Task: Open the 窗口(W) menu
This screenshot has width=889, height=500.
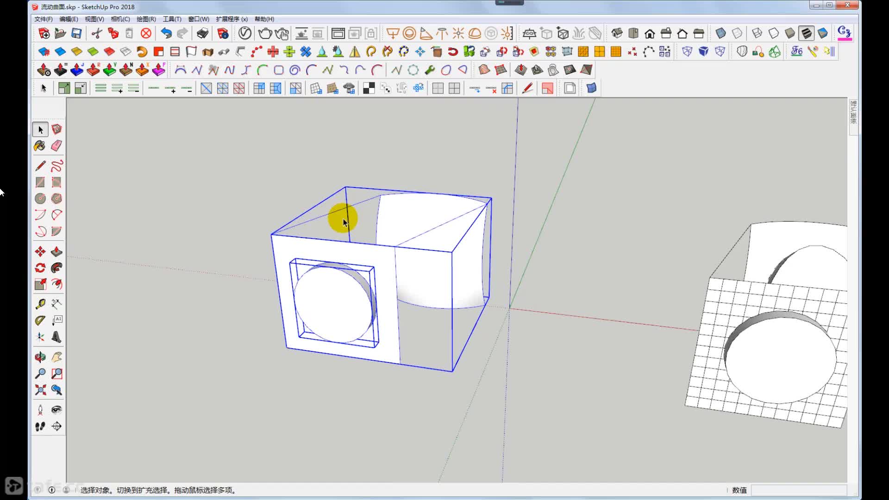Action: coord(198,19)
